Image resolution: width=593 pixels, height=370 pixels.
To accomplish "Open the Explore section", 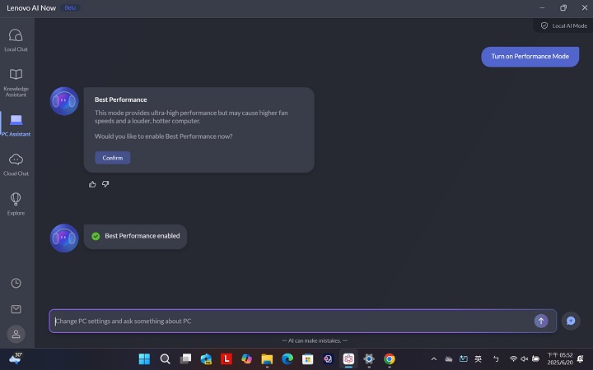I will tap(16, 204).
